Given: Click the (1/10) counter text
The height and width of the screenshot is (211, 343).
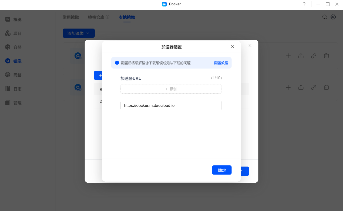Looking at the screenshot, I should coord(217,78).
